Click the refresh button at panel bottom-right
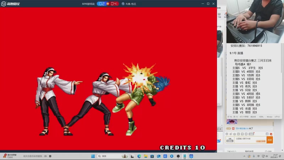Screen dimensions: 284x160 pyautogui.click(x=268, y=151)
